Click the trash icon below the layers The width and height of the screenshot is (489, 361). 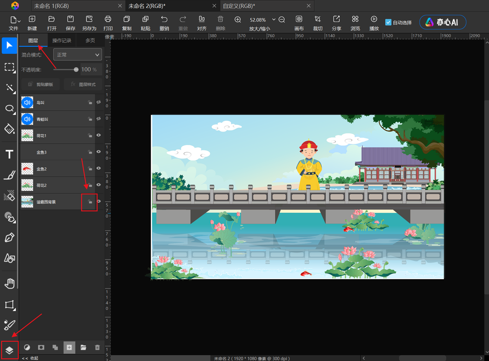click(97, 347)
